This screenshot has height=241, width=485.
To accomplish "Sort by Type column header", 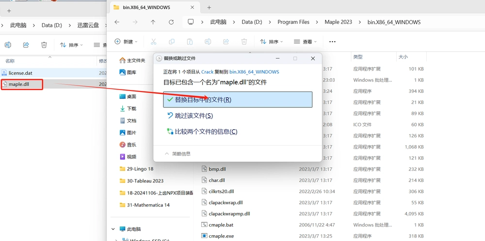I will point(373,57).
